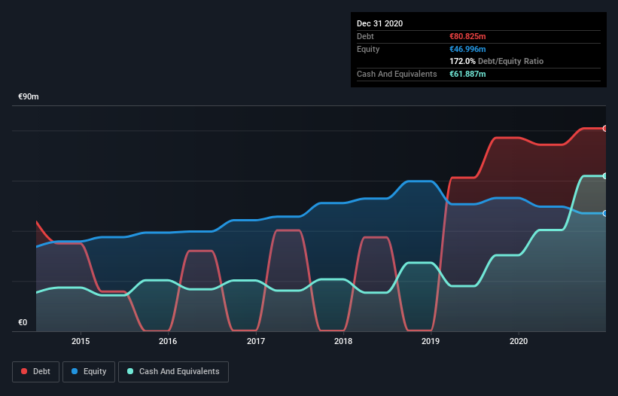Viewport: 618px width, 396px height.
Task: Click the €46.996m equity value
Action: coord(468,49)
